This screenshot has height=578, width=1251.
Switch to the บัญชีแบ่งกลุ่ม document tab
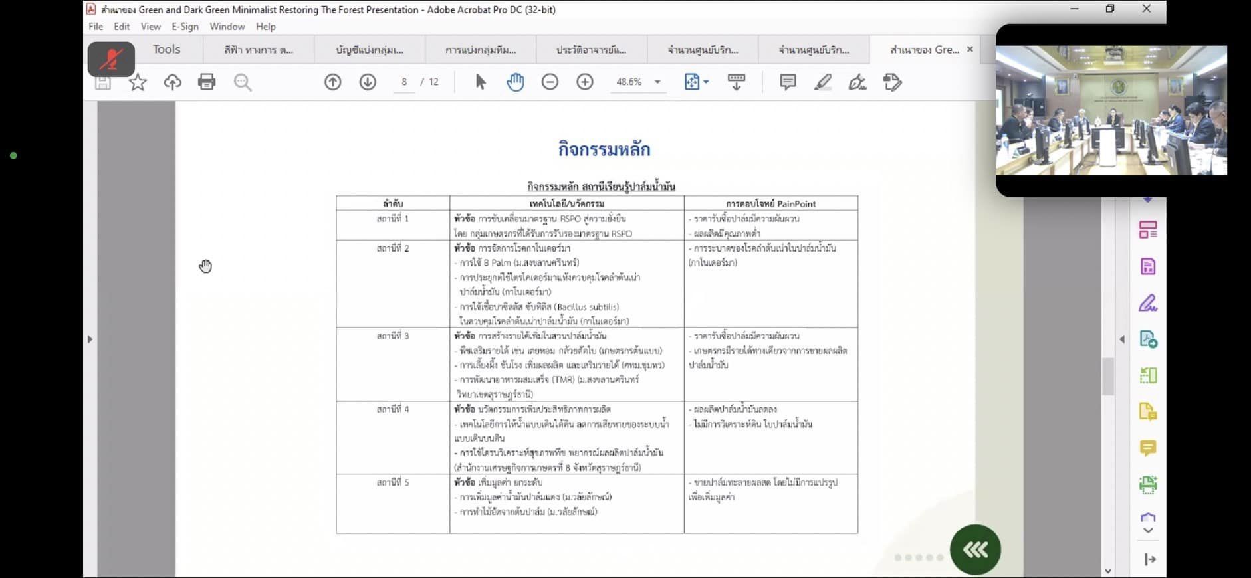(370, 50)
